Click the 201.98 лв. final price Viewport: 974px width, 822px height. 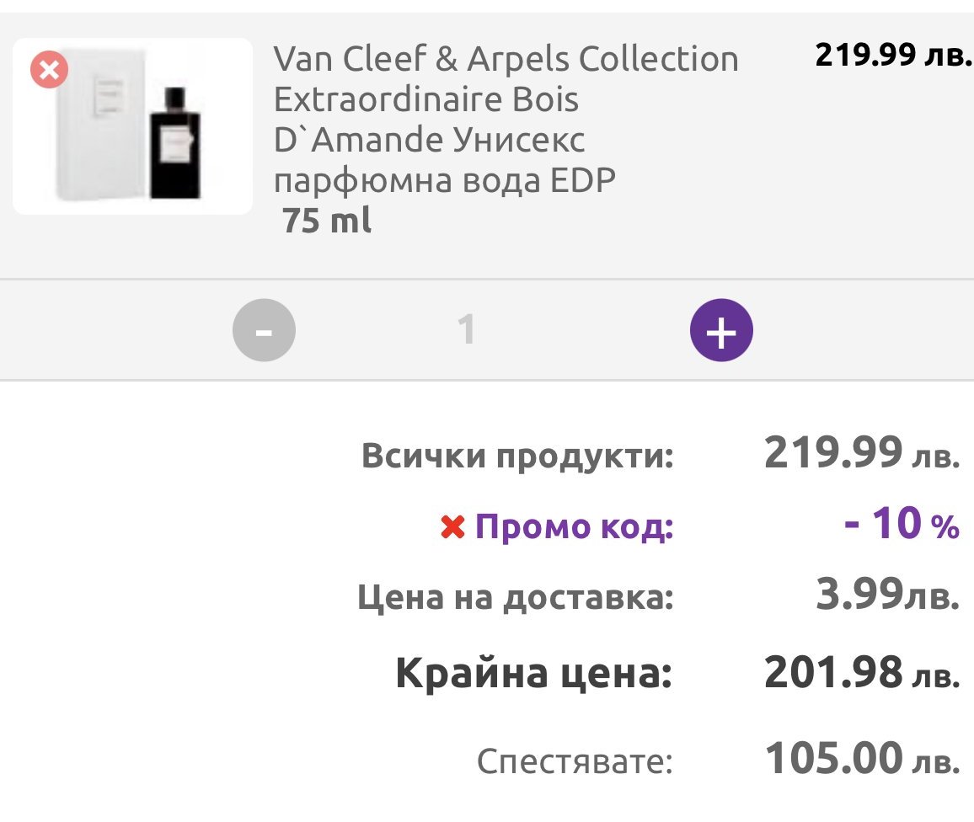[x=861, y=672]
